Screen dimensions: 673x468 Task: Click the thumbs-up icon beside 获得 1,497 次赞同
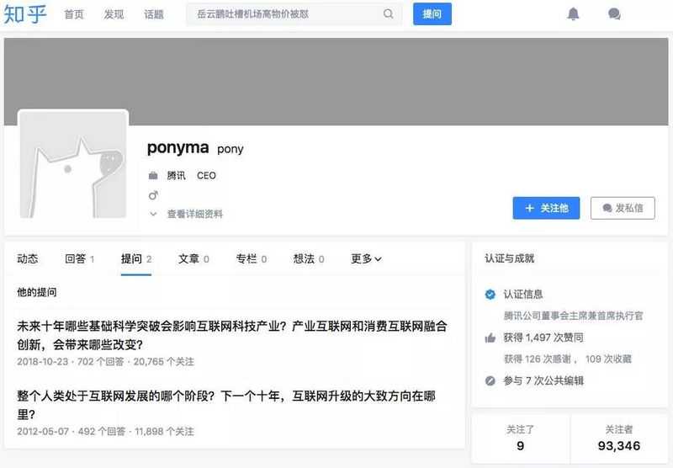[490, 338]
